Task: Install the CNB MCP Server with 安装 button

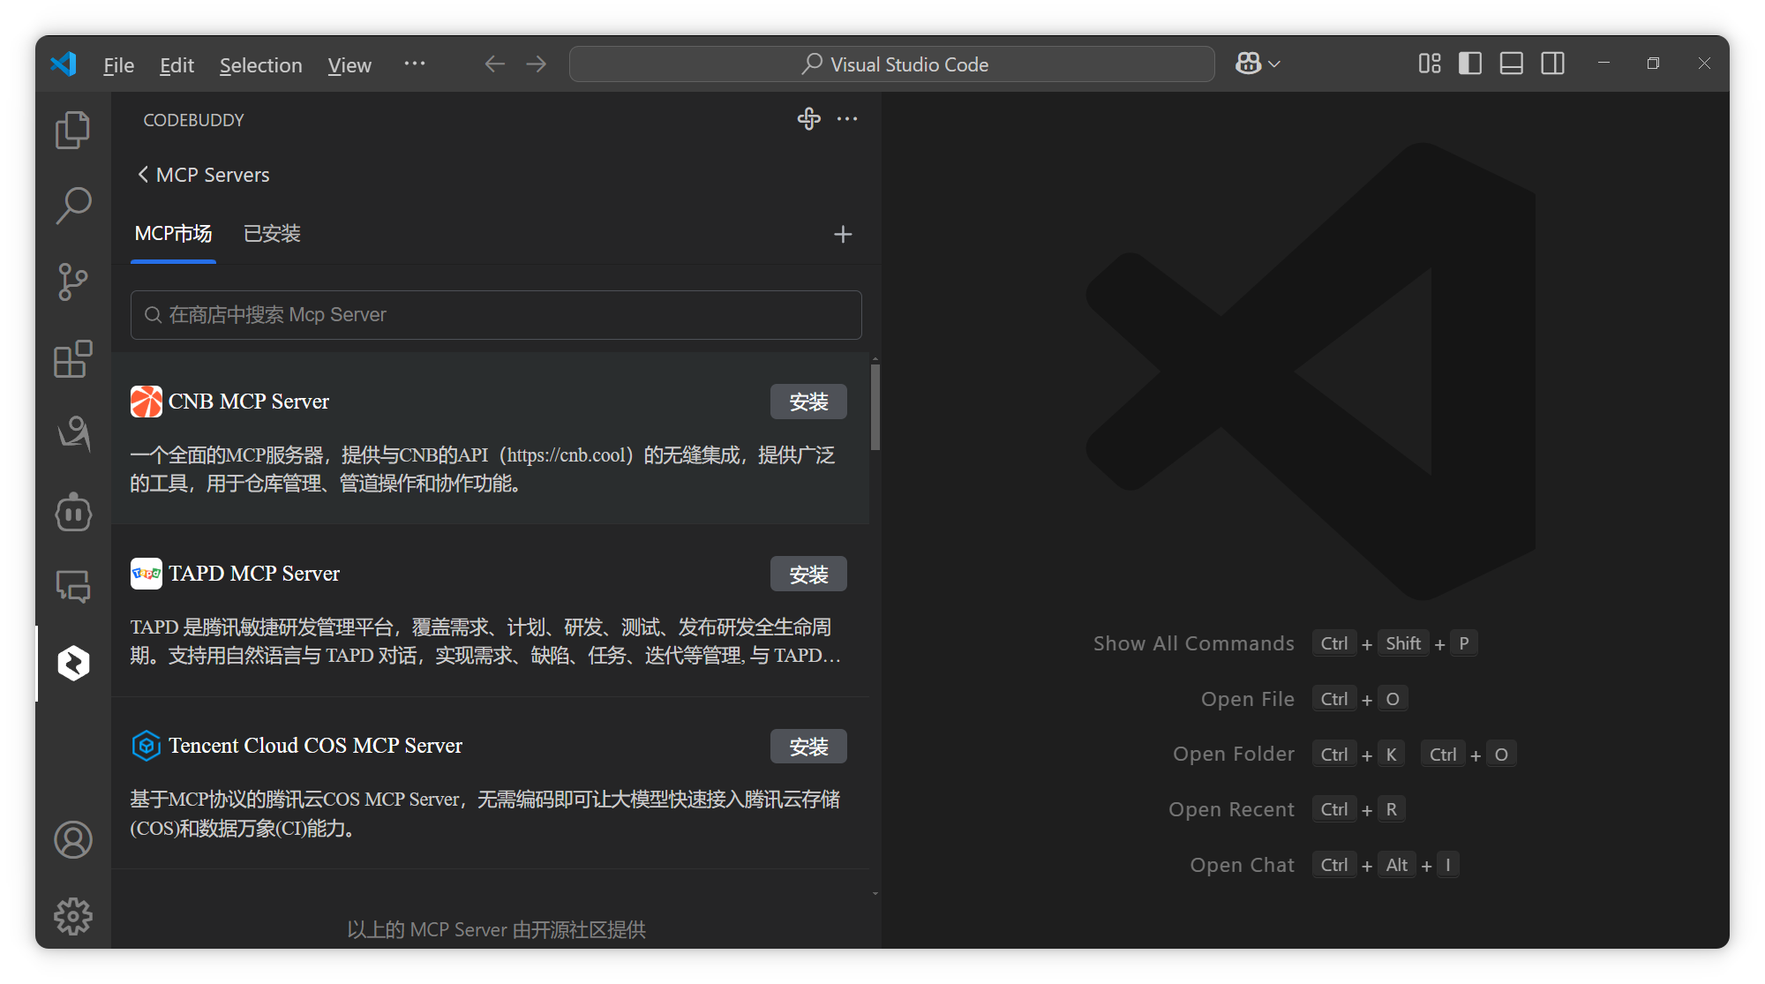Action: point(807,402)
